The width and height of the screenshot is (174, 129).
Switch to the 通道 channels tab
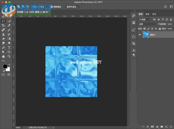point(147,14)
